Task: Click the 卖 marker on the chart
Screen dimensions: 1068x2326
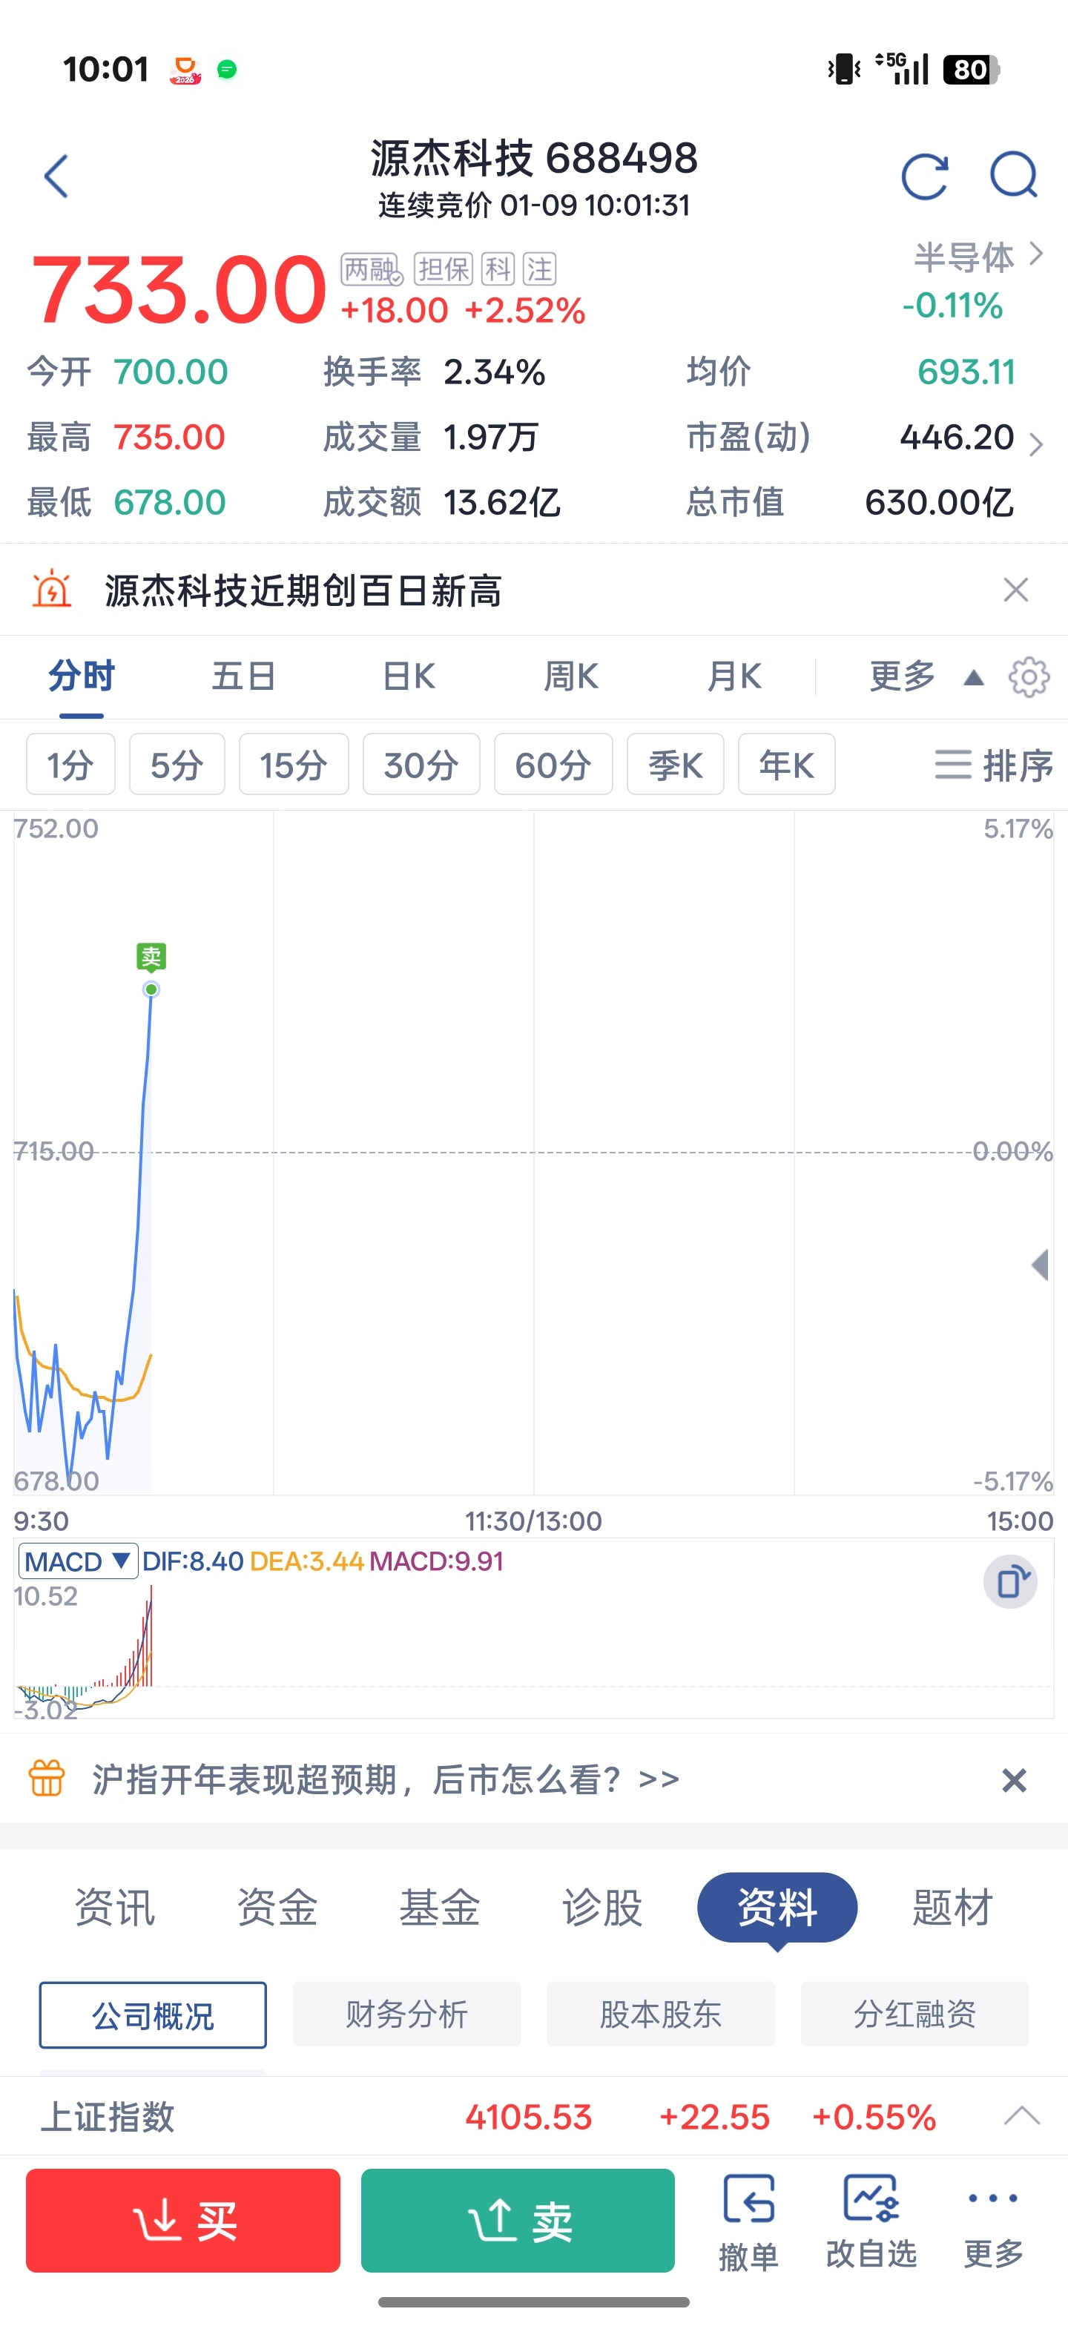Action: (x=151, y=957)
